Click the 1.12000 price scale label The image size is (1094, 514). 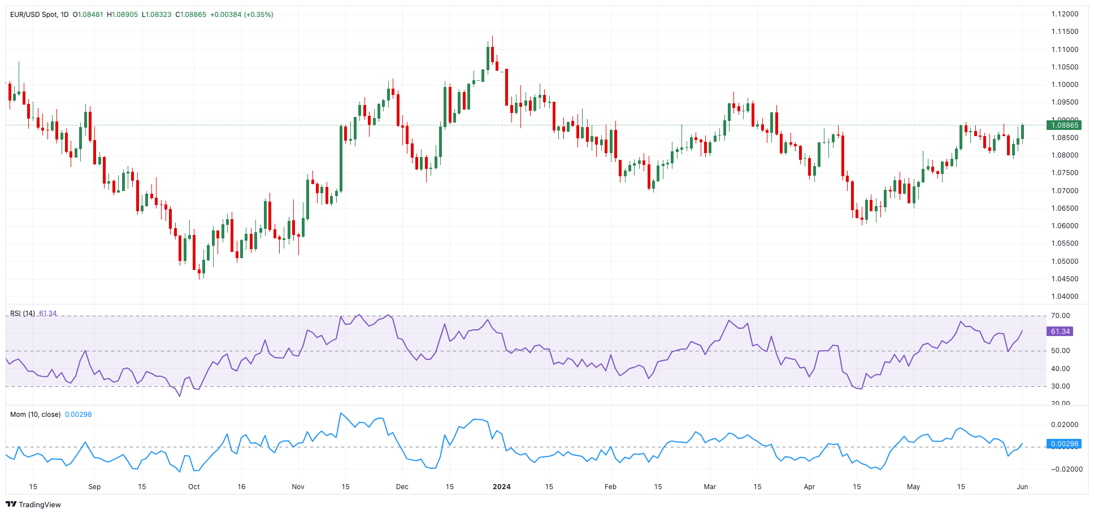coord(1065,14)
